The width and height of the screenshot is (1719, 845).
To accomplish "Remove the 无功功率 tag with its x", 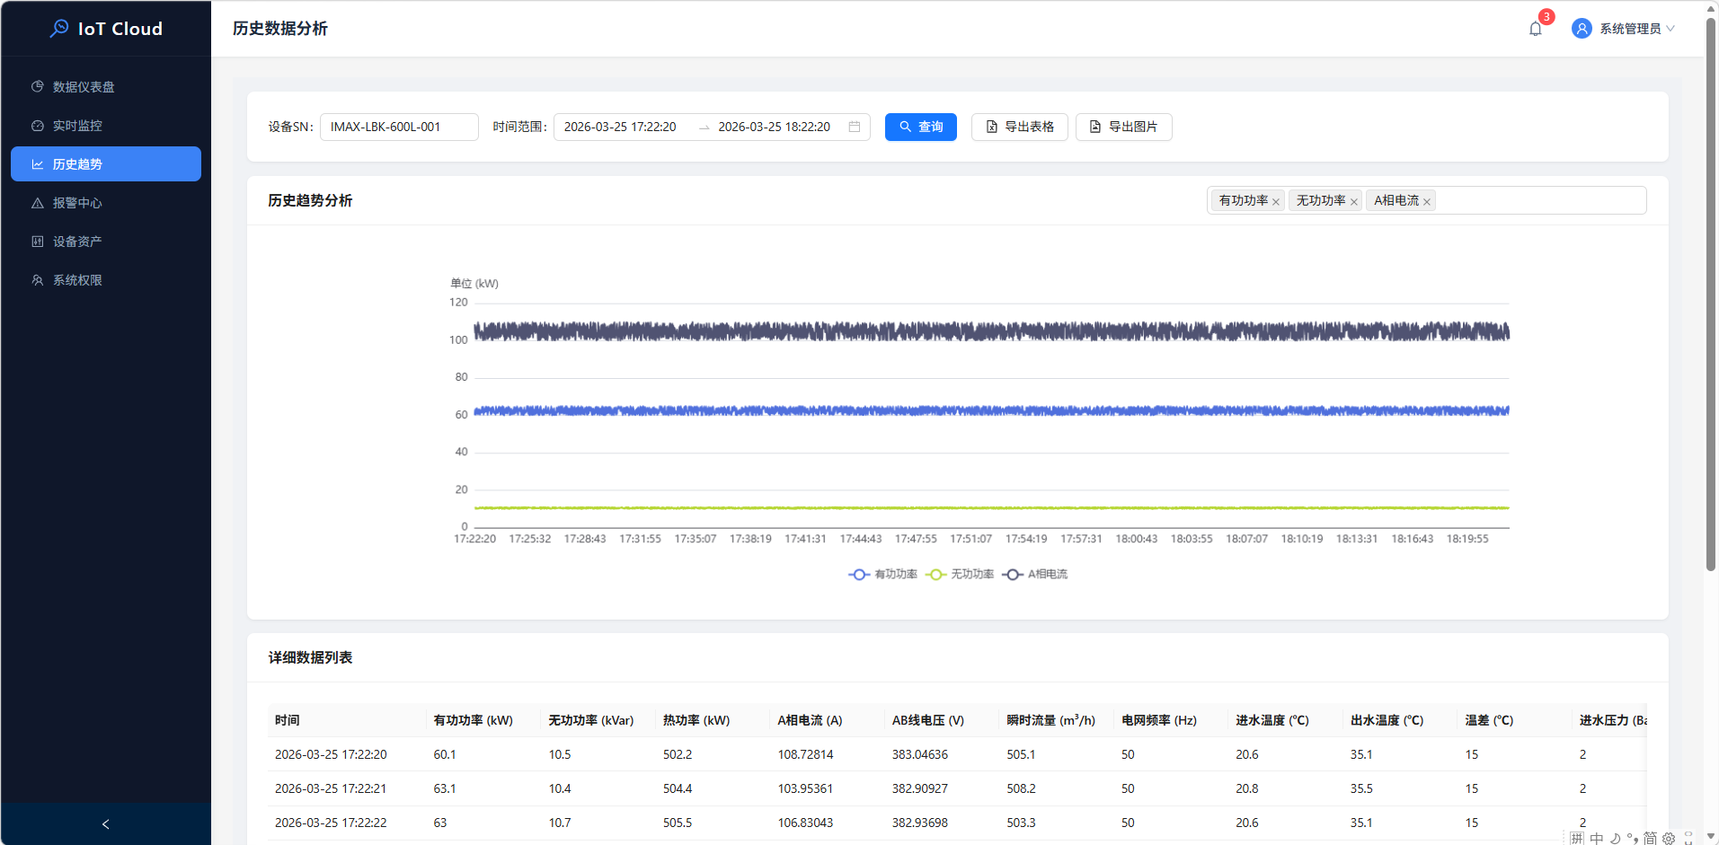I will pos(1353,202).
